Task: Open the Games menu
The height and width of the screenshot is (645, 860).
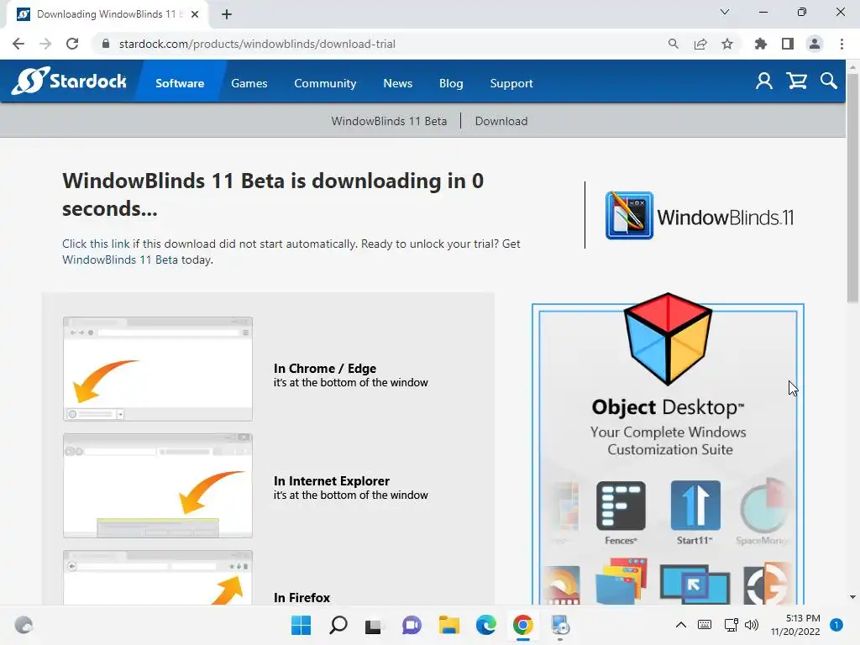Action: pos(249,83)
